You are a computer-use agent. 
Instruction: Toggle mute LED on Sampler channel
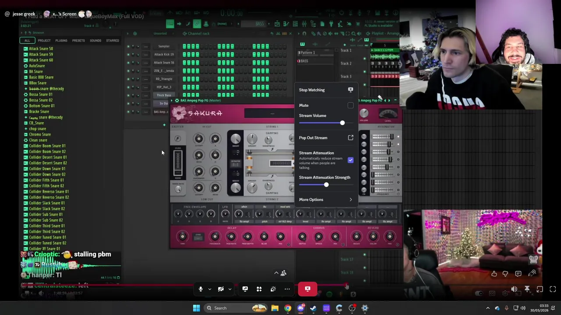(128, 46)
